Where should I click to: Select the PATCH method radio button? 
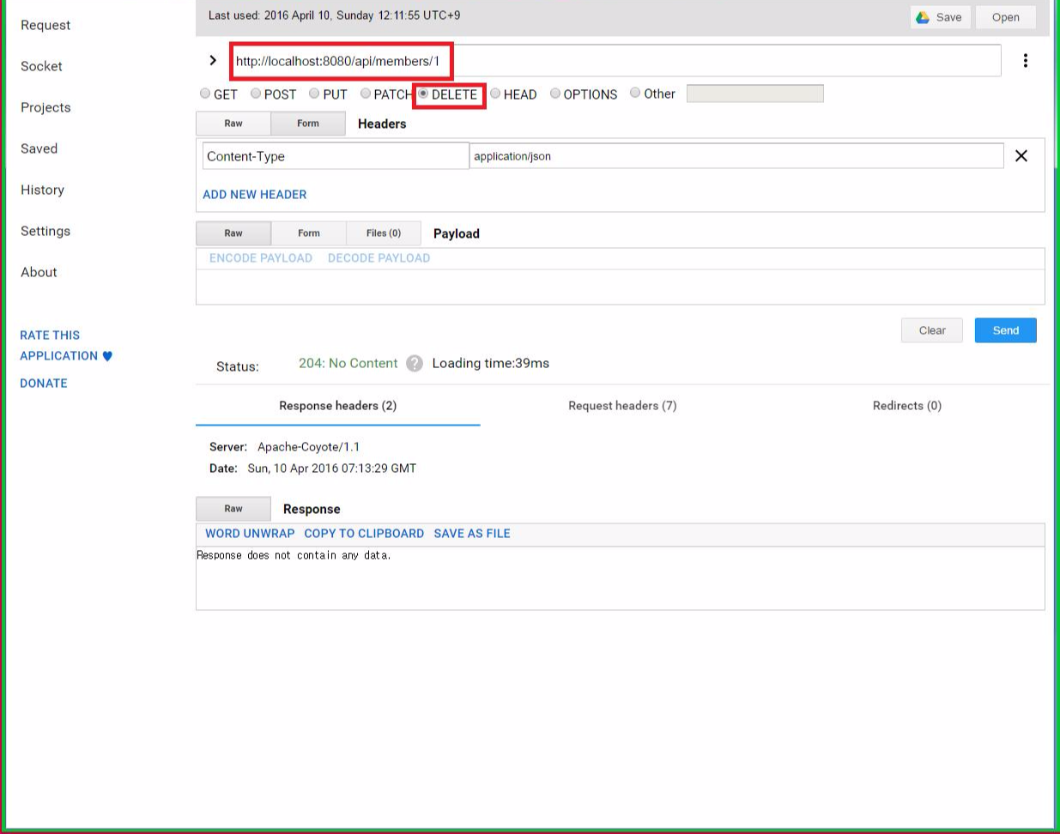pyautogui.click(x=366, y=94)
